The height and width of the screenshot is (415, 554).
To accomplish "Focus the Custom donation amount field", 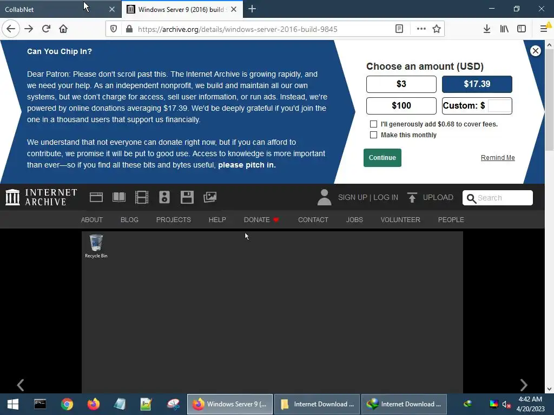I will (x=499, y=105).
